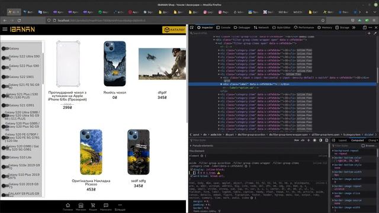Open the hamburger menu beside IBANAN logo
The width and height of the screenshot is (379, 213).
click(x=5, y=29)
